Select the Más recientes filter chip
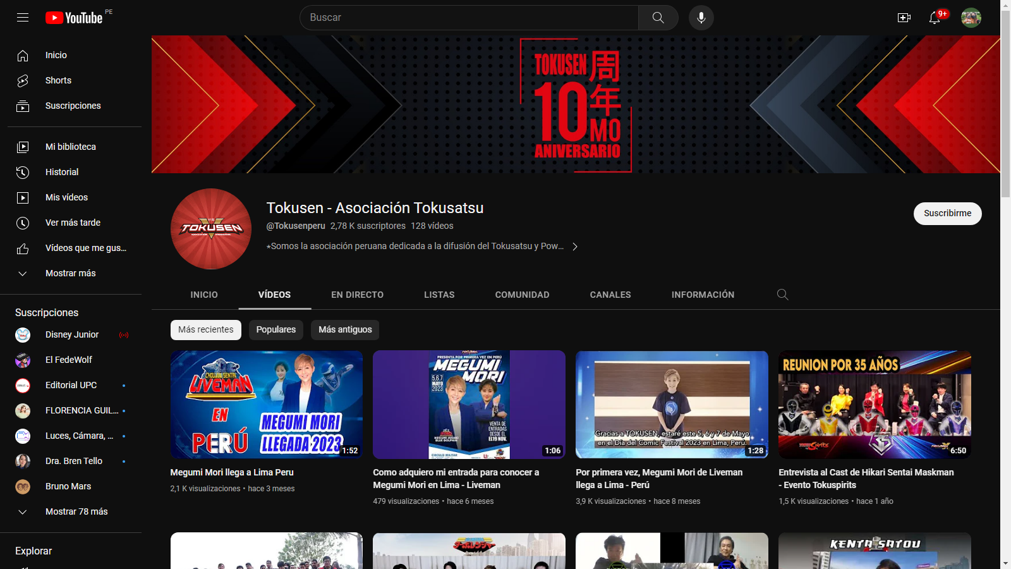 tap(206, 329)
